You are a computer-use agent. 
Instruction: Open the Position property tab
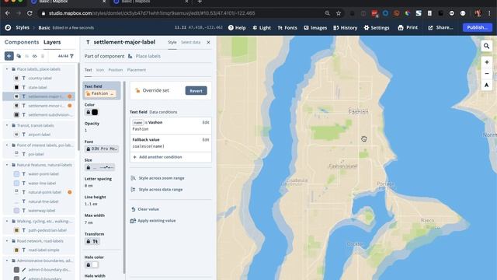click(116, 70)
